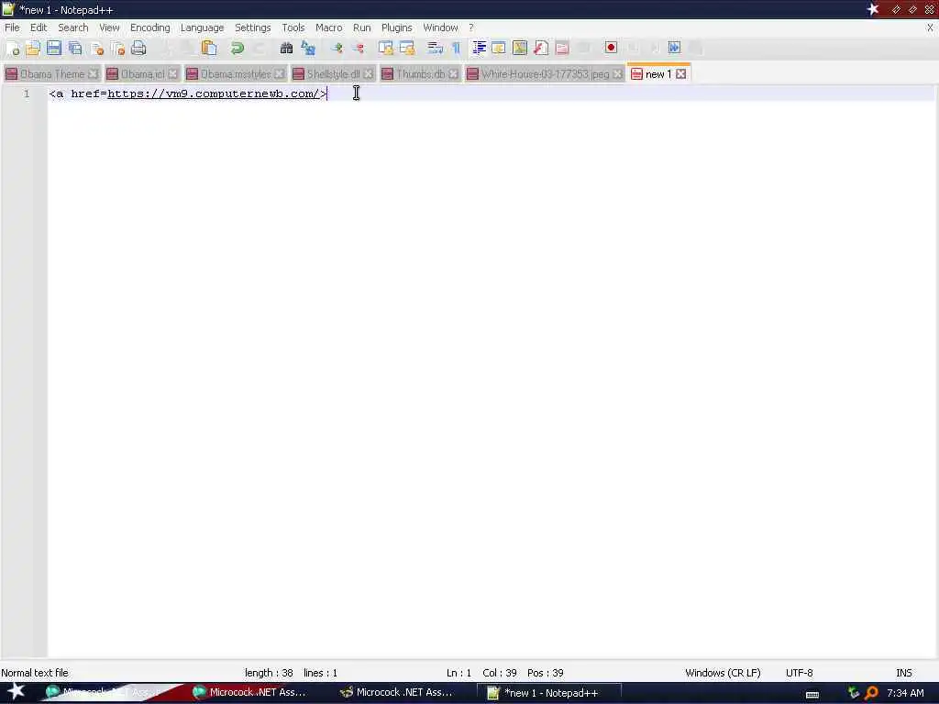Show the Document Map panel icon
Screen dimensions: 939x704
(520, 48)
